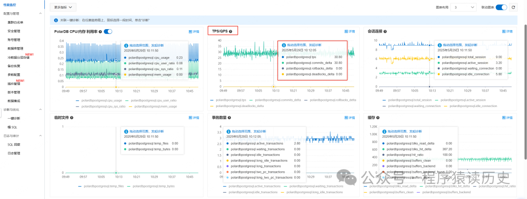Toggle the polardbpostgresql.buffers_clean legend series
The image size is (527, 199).
tap(388, 192)
